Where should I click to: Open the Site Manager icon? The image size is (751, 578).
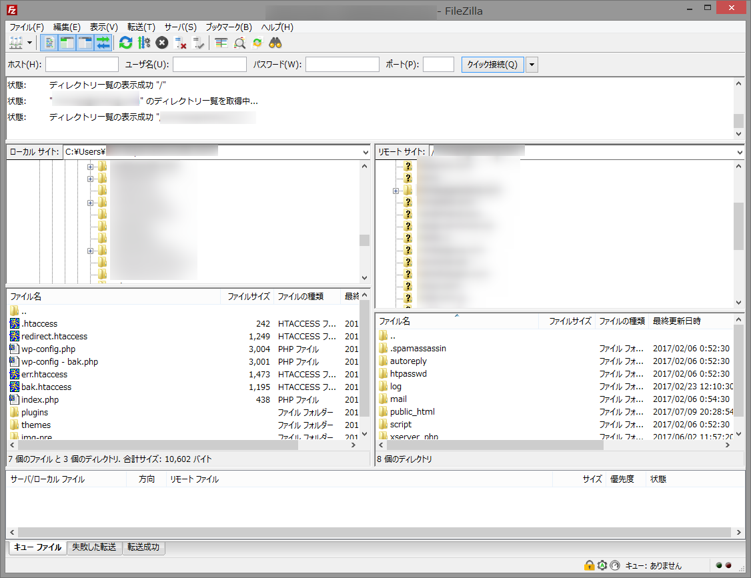pyautogui.click(x=16, y=43)
